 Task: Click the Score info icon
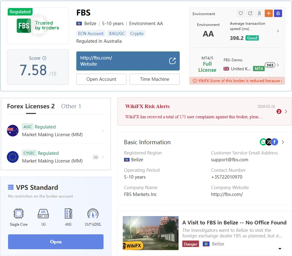coord(44,58)
